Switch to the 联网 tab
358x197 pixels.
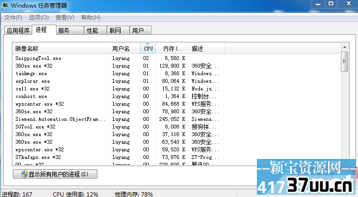pyautogui.click(x=118, y=30)
